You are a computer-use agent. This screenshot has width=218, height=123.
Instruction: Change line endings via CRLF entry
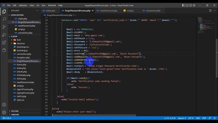tap(198, 118)
